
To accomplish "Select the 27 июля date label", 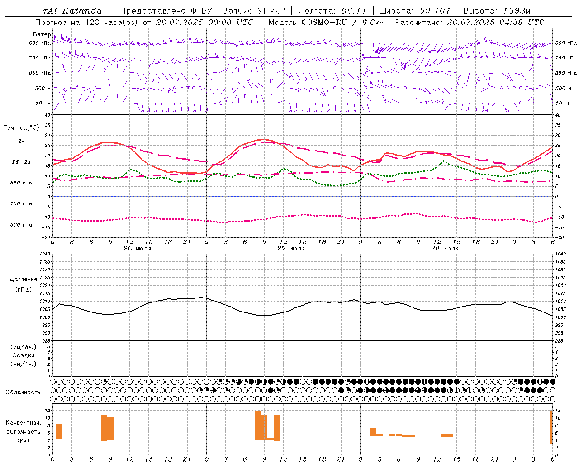I will click(291, 248).
